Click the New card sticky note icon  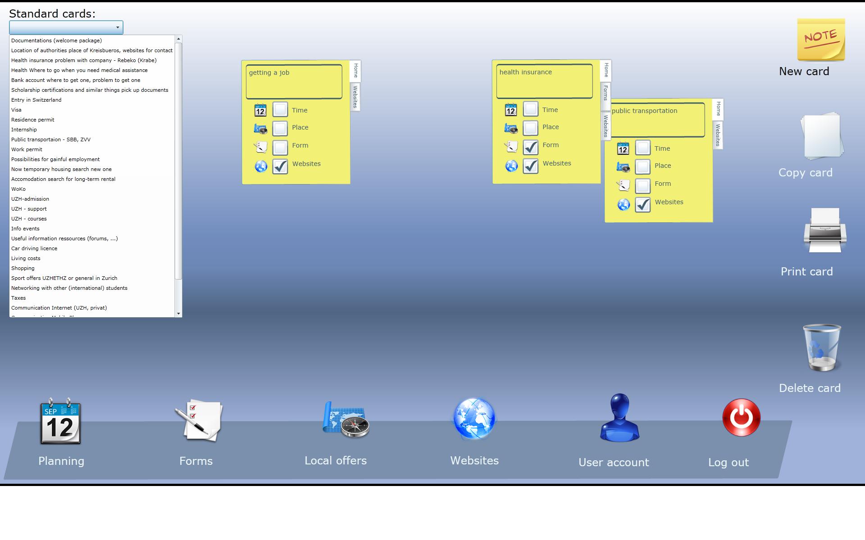pos(821,40)
